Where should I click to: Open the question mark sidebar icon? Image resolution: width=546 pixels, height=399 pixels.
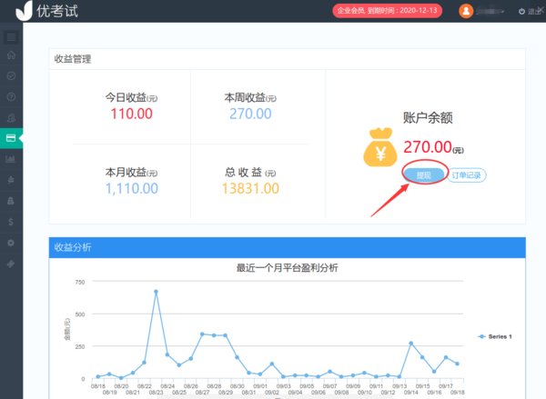tap(11, 96)
